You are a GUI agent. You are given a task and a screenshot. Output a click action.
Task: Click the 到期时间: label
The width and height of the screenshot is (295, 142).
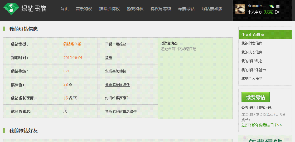(19, 58)
